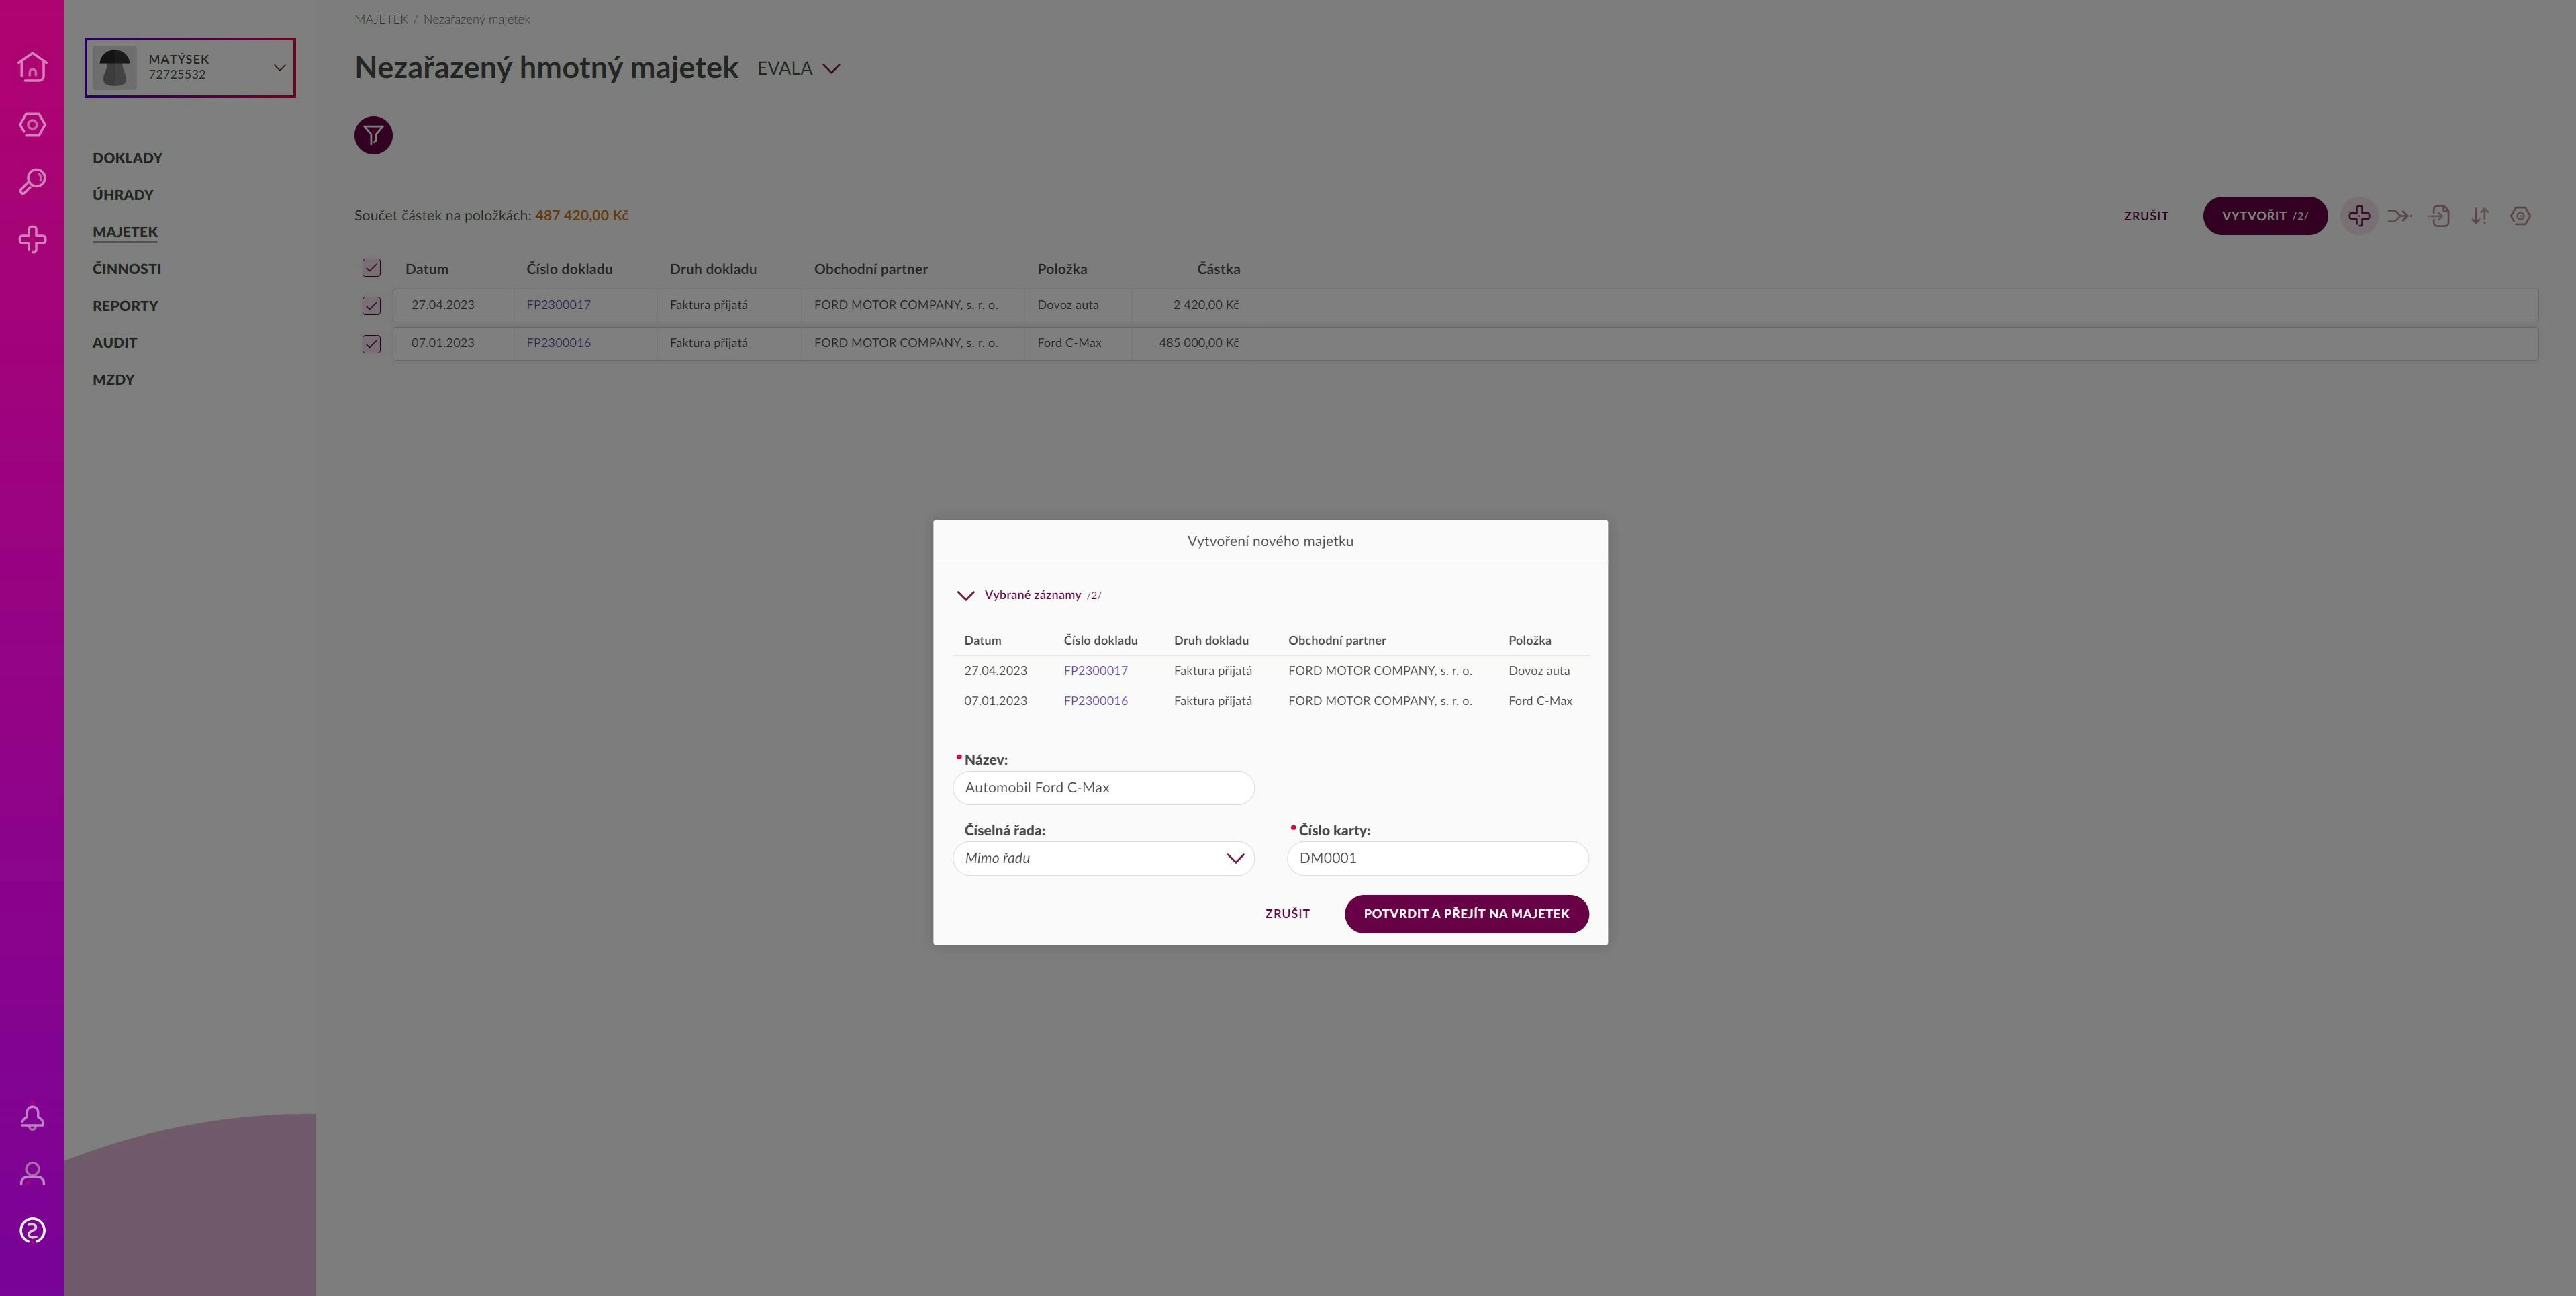This screenshot has width=2576, height=1296.
Task: Toggle the select-all checkbox in table header
Action: click(x=371, y=268)
